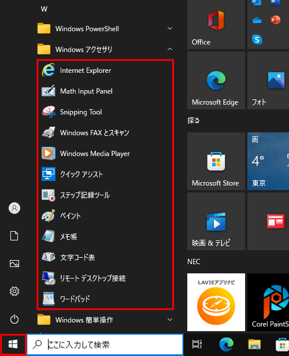Click the W letter heading
Screen dimensions: 289x356
(44, 9)
